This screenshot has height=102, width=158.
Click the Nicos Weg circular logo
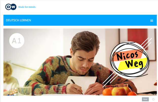129,60
